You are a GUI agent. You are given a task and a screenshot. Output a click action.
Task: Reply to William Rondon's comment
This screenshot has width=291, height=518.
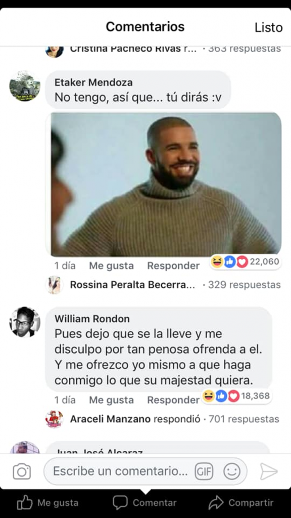point(173,400)
